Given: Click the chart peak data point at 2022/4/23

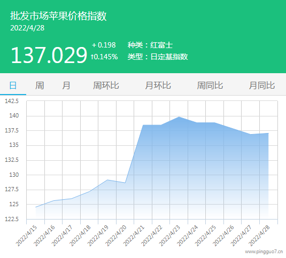Looking at the screenshot, I should click(179, 117).
